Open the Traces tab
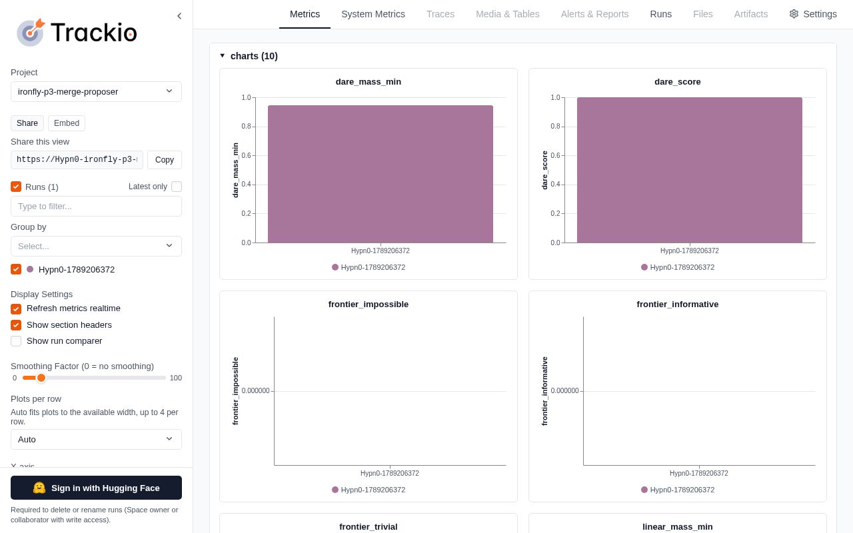 click(440, 14)
